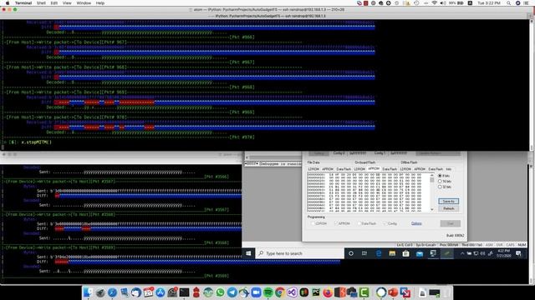The width and height of the screenshot is (535, 300).
Task: Open Mail app in Windows taskbar
Action: 420,253
